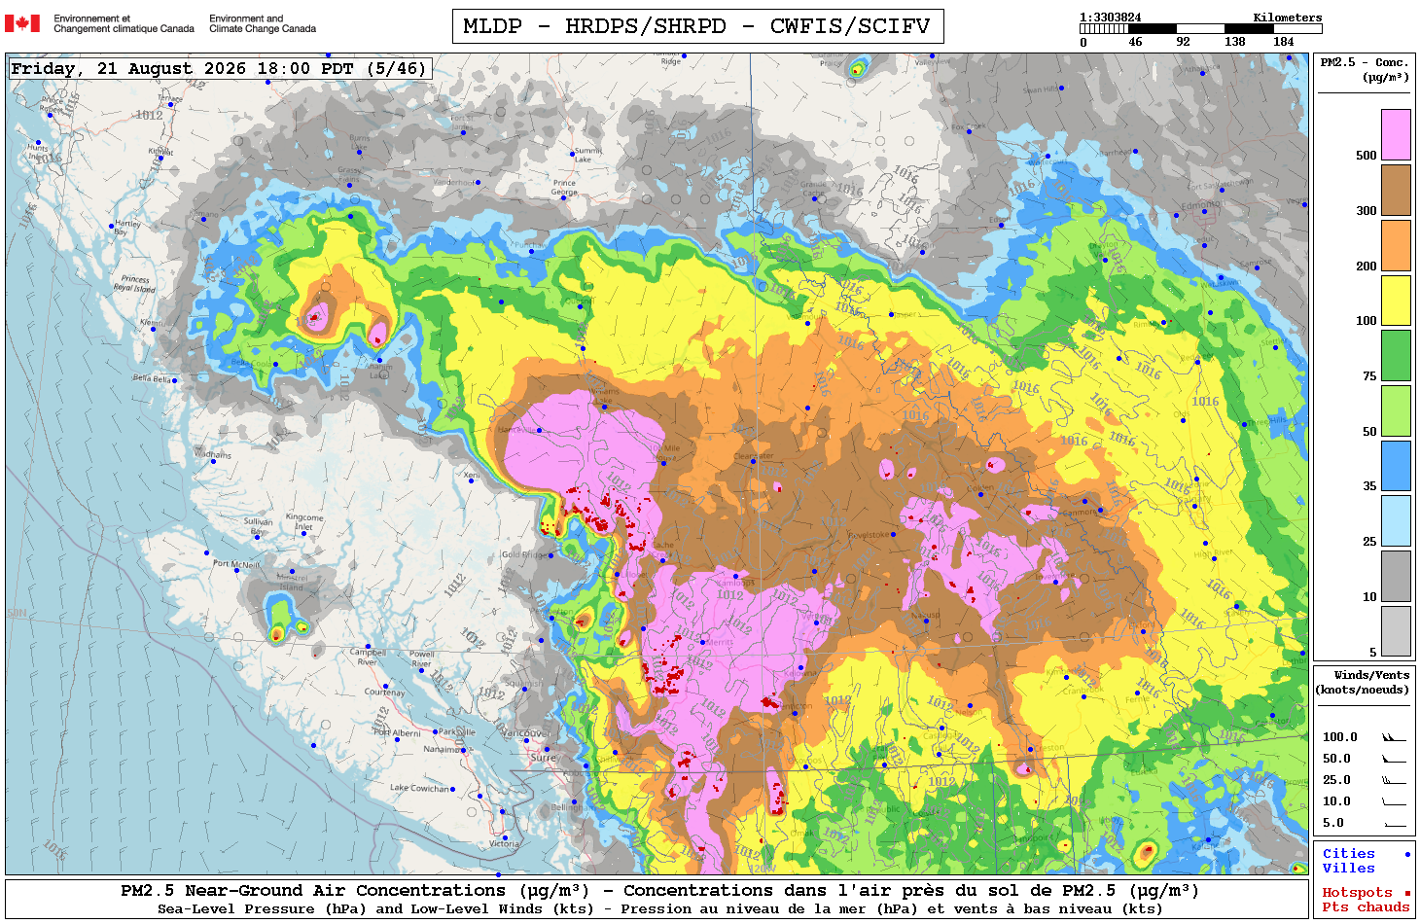Click the Nanaimo city label
The width and height of the screenshot is (1420, 924).
[443, 749]
